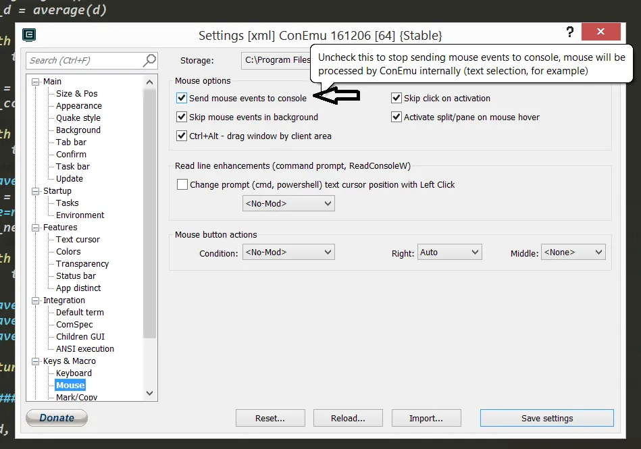The width and height of the screenshot is (641, 449).
Task: Collapse the Integration tree node
Action: [36, 300]
